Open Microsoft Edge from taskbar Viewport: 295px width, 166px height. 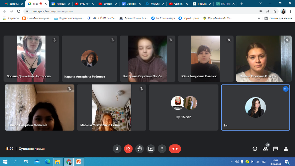48,162
